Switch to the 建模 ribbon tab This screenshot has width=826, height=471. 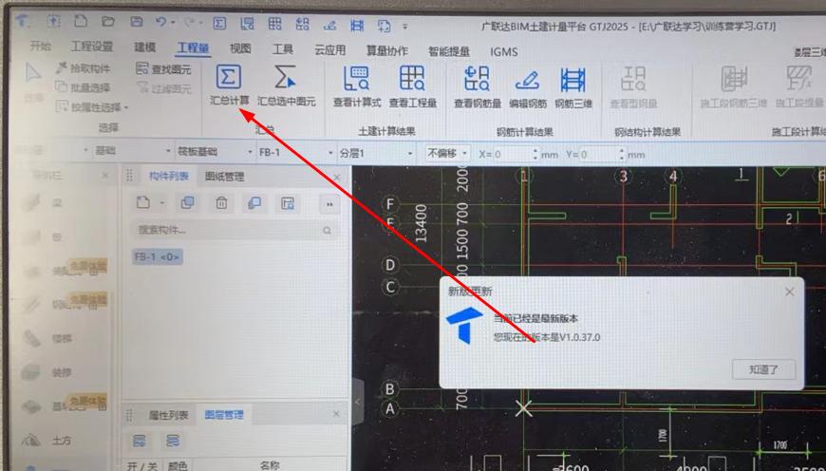(145, 47)
